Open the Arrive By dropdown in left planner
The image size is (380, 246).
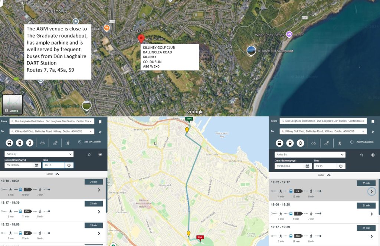click(39, 154)
